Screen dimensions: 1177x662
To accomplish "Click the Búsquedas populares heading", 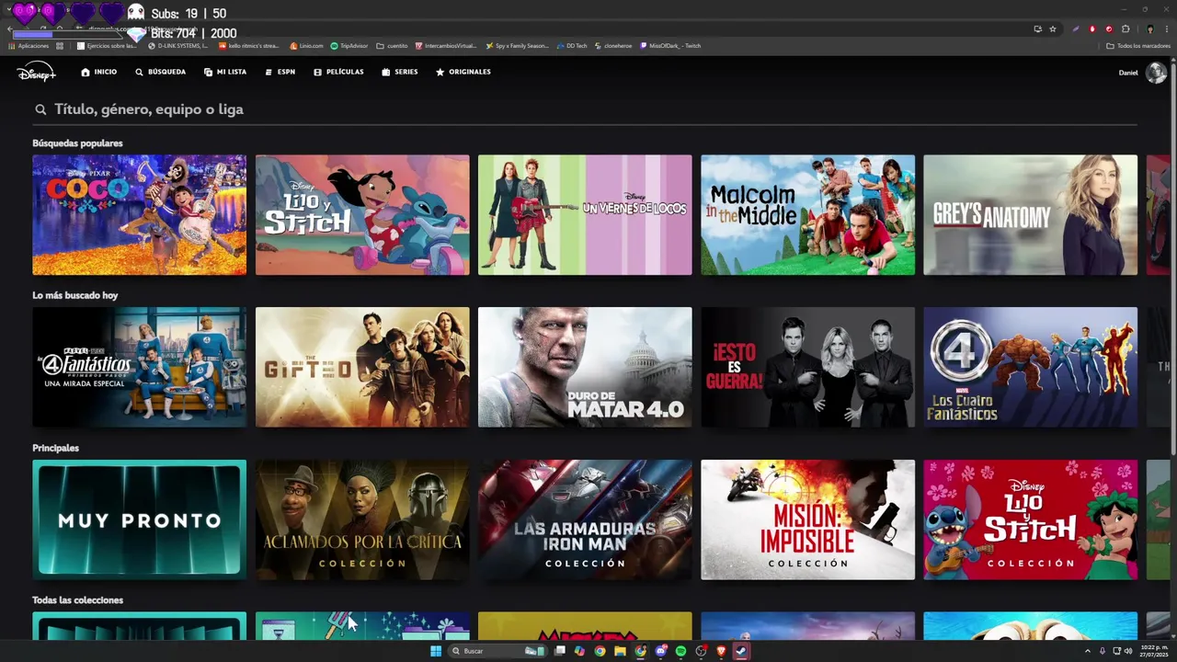I will point(77,143).
